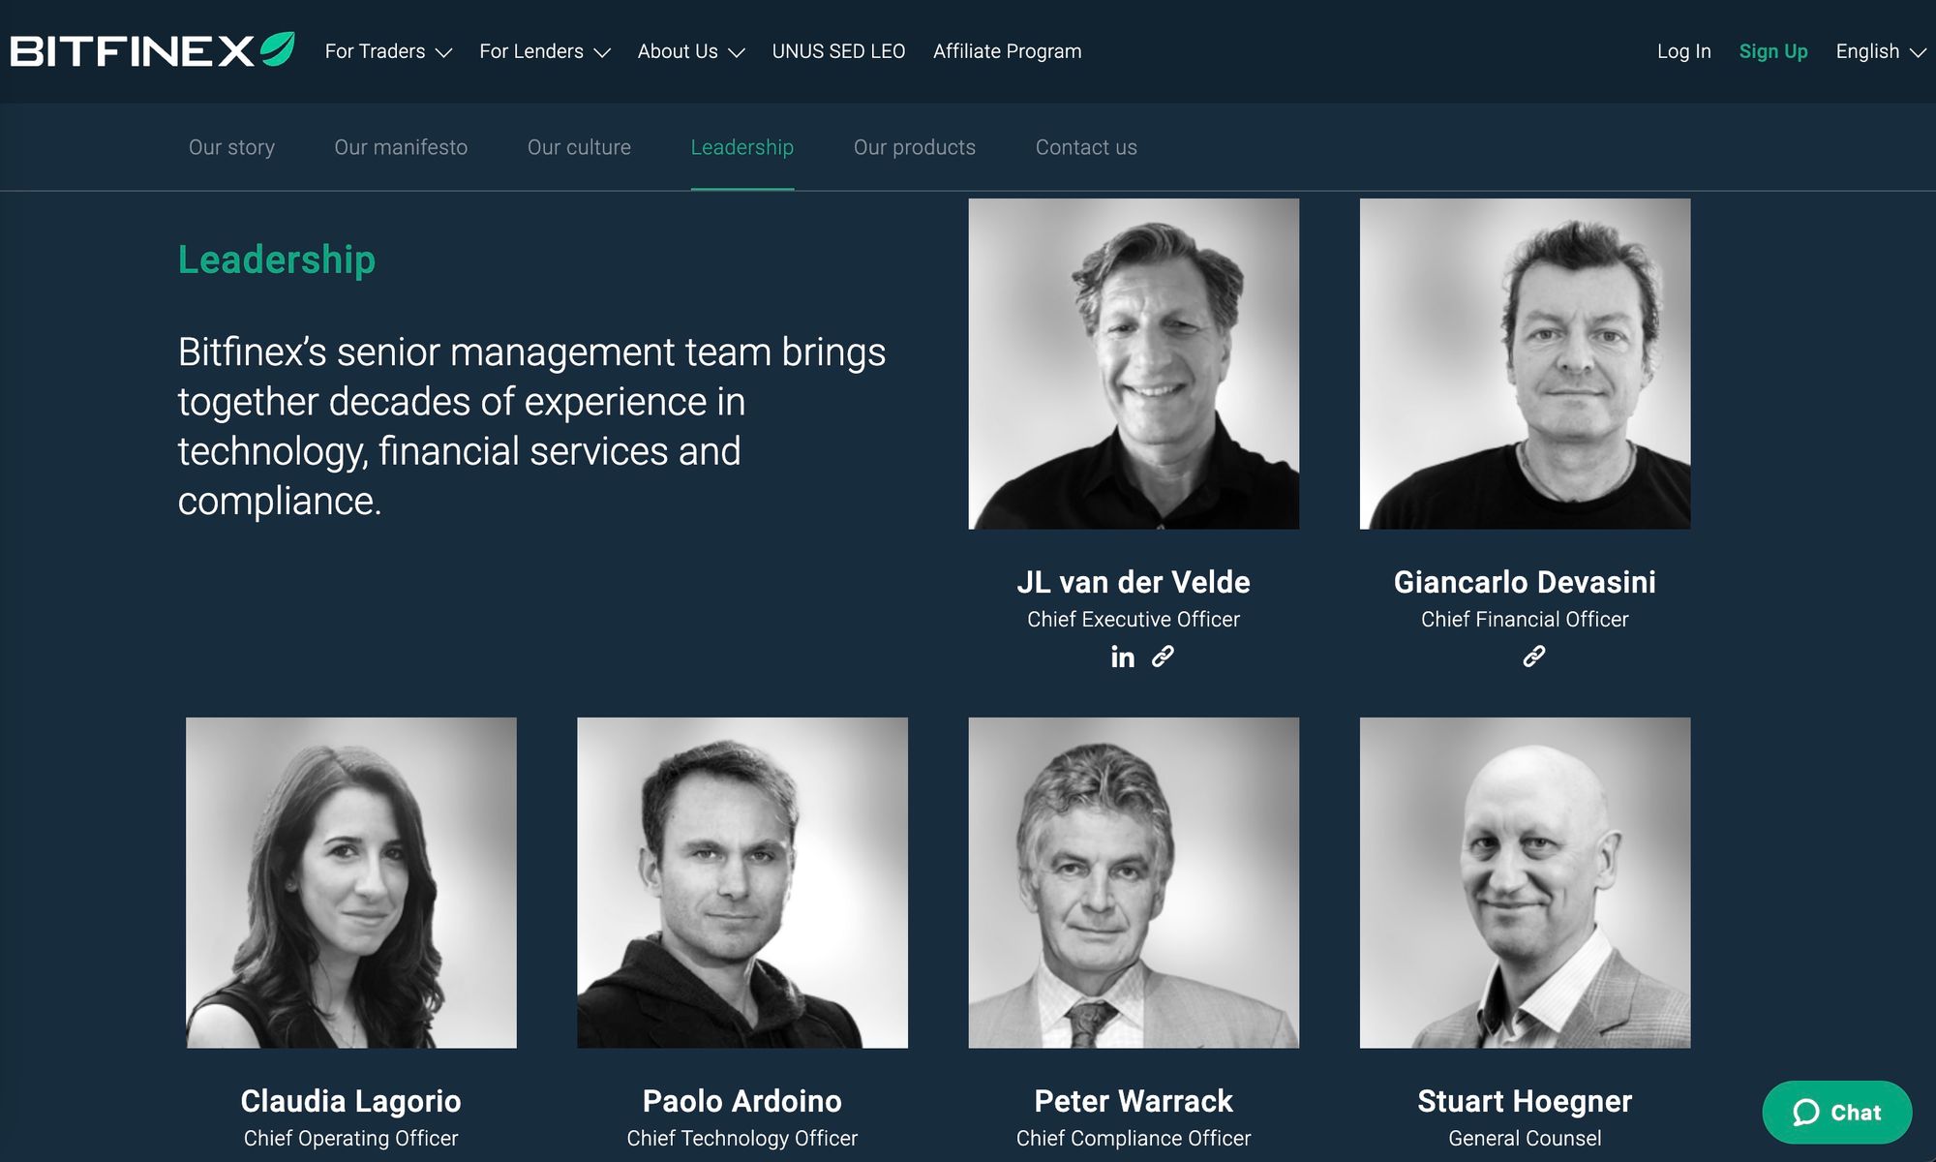Open the For Lenders dropdown menu
This screenshot has width=1936, height=1162.
click(545, 51)
